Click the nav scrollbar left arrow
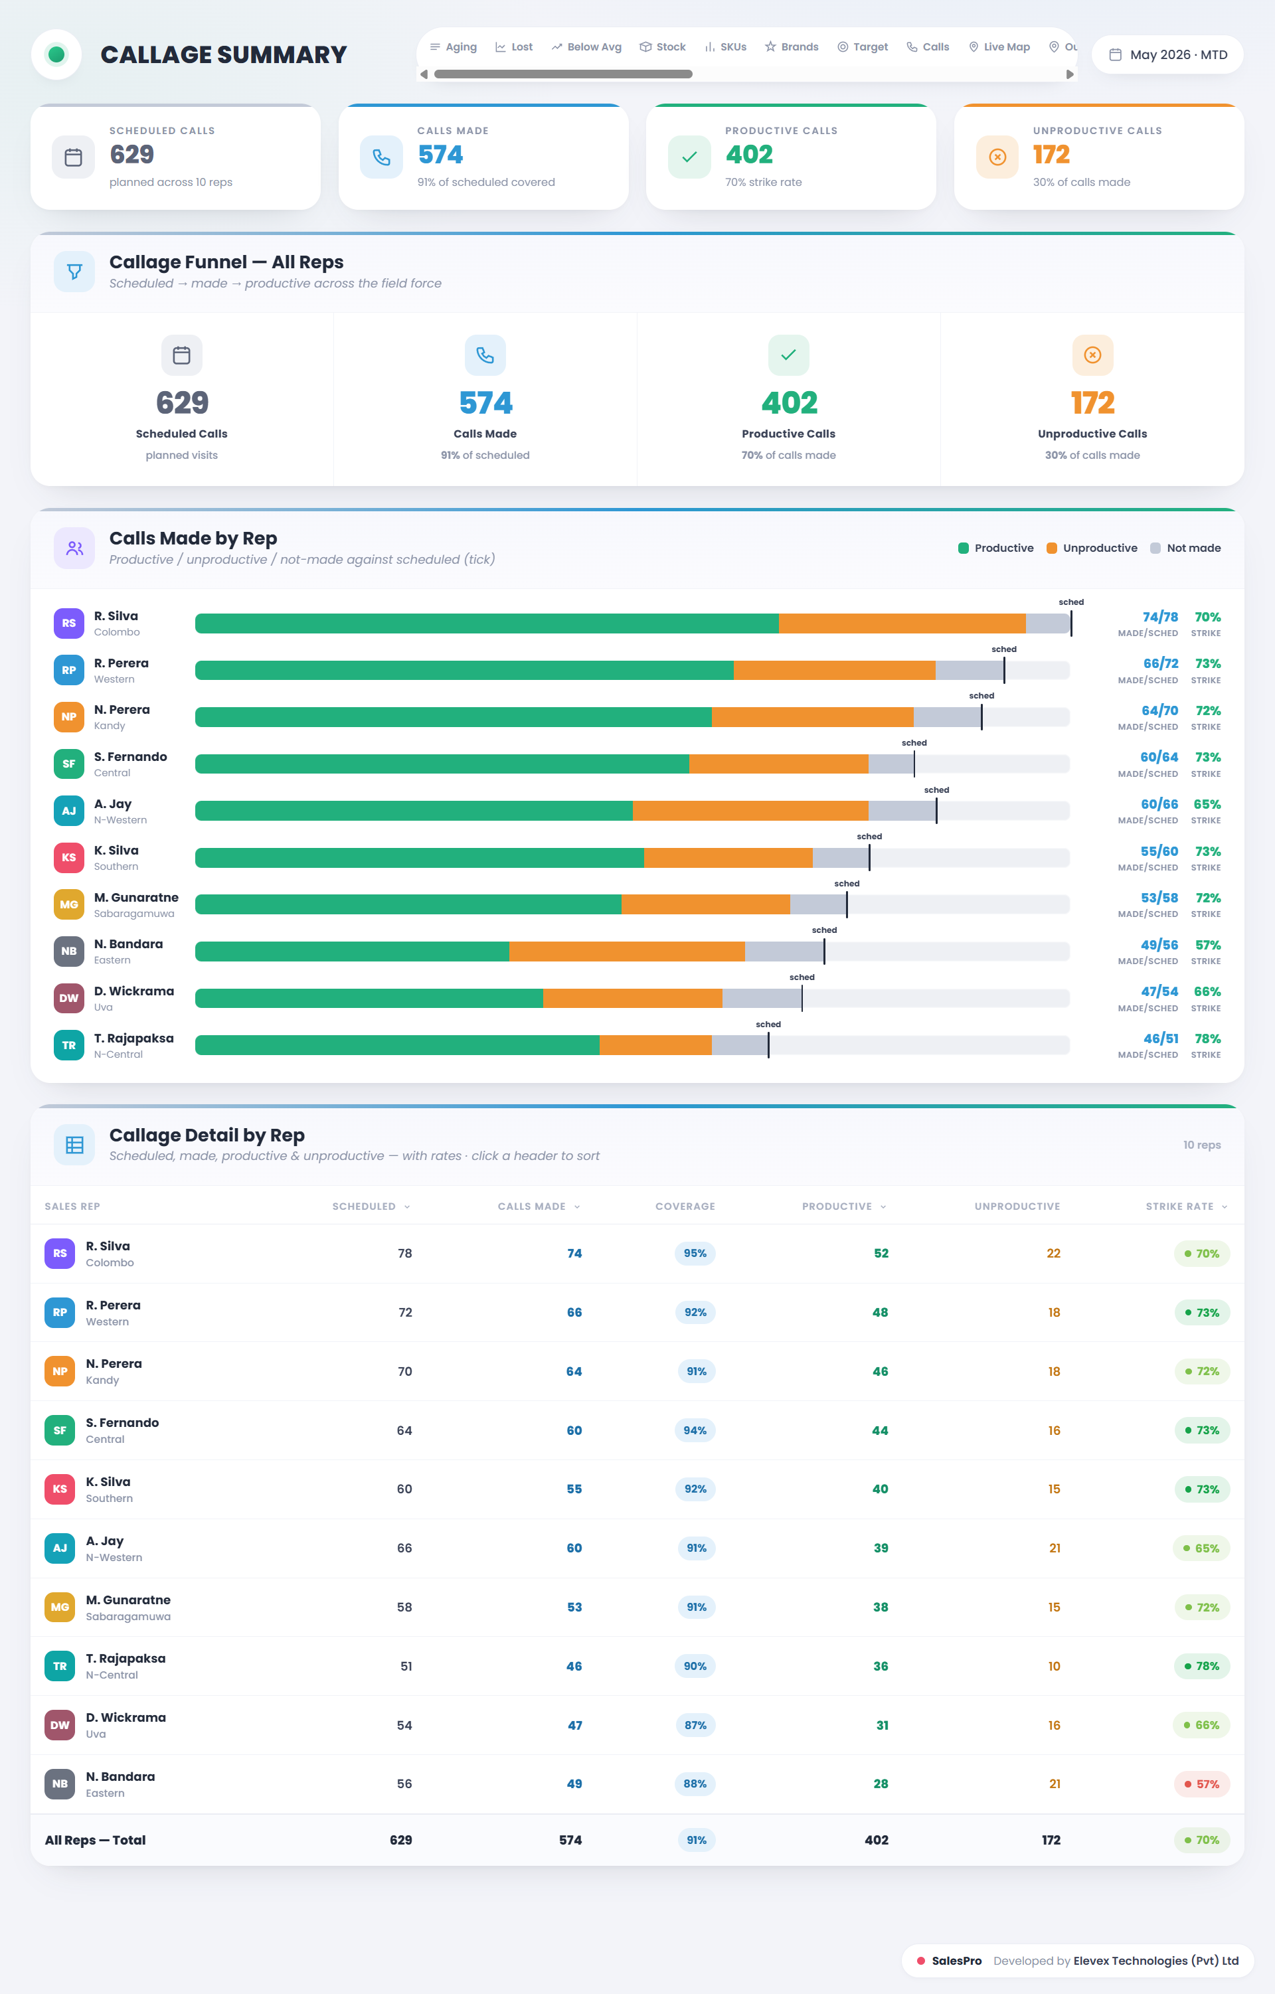Screen dimensions: 1275x1994 [424, 74]
